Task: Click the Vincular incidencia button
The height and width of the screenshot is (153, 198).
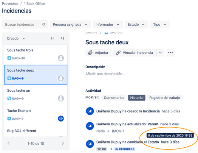Action: click(x=135, y=53)
